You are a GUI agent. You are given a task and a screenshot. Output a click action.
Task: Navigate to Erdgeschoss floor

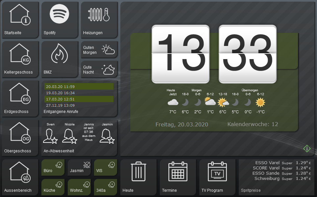pyautogui.click(x=20, y=98)
